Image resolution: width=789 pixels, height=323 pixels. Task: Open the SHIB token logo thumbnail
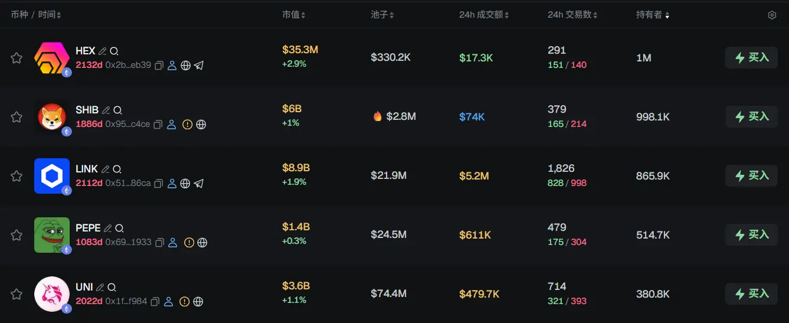[52, 117]
